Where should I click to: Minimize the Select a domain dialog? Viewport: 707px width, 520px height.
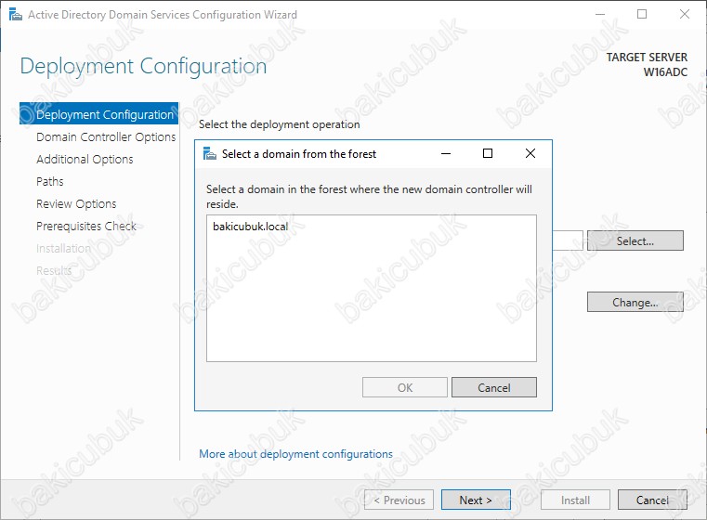tap(445, 153)
